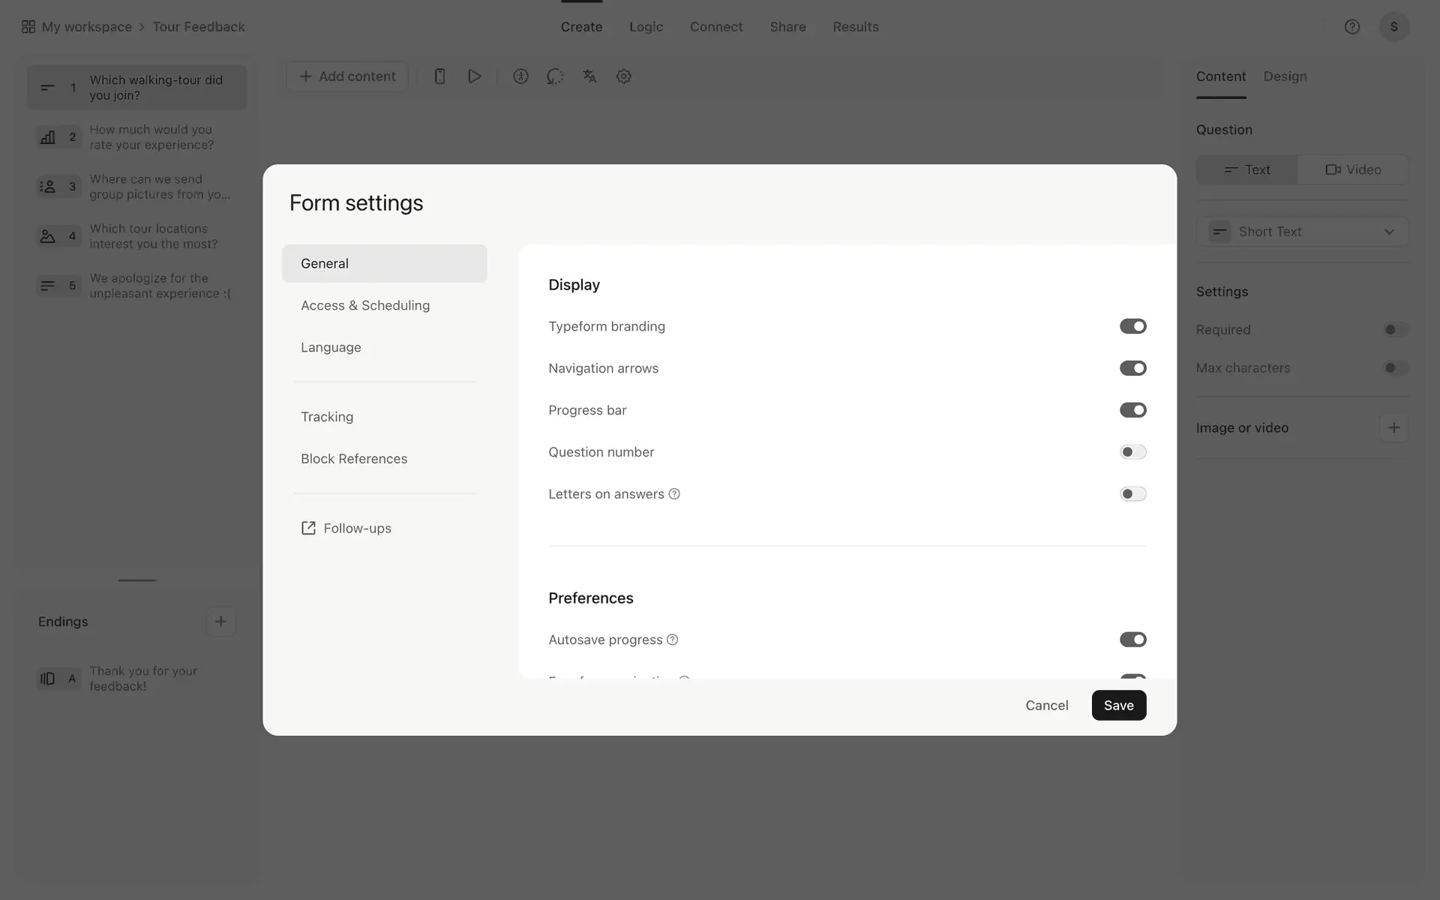Toggle Autosave progress off
The height and width of the screenshot is (900, 1440).
(x=1132, y=640)
